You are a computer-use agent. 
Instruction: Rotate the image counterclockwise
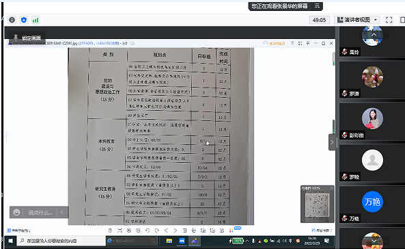148,231
